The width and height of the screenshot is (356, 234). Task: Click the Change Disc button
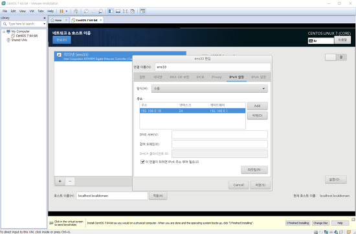tap(320, 223)
